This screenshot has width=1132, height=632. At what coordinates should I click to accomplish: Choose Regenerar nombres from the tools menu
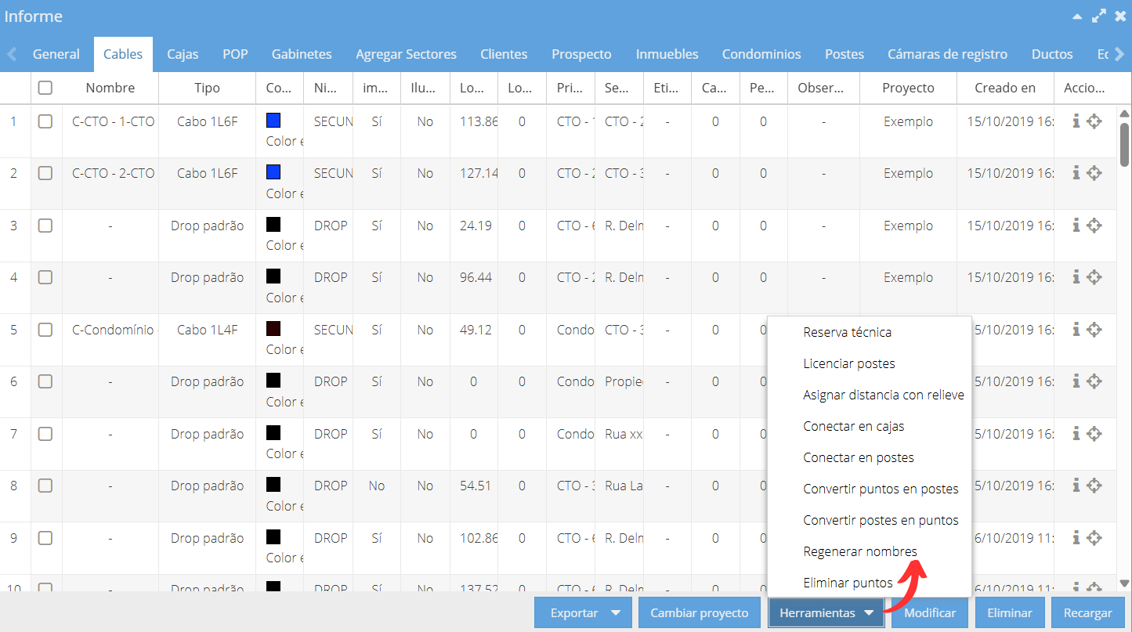click(x=860, y=551)
